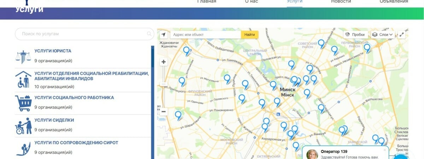Open the О нас menu item

pos(252,2)
